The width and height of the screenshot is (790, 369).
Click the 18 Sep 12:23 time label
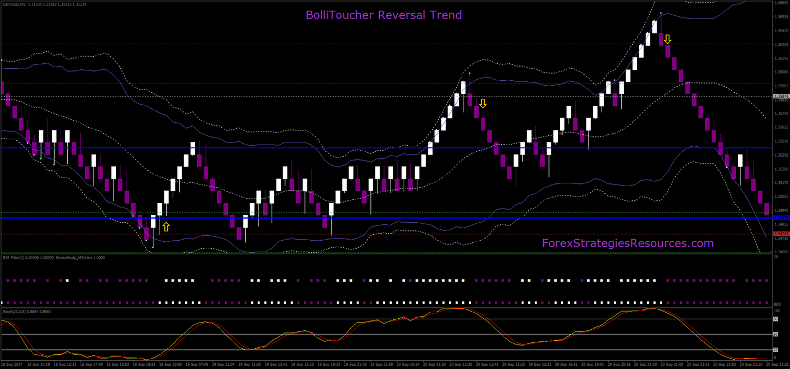click(x=66, y=364)
